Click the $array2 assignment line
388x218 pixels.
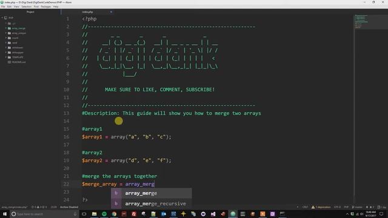(x=127, y=160)
